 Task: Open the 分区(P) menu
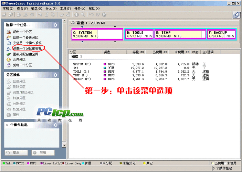[51, 9]
